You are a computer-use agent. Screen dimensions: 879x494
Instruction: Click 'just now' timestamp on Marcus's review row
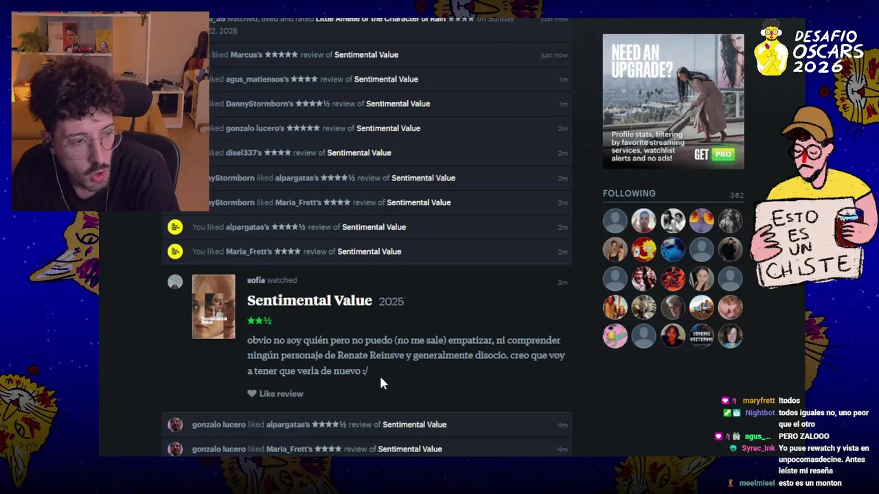pos(554,55)
